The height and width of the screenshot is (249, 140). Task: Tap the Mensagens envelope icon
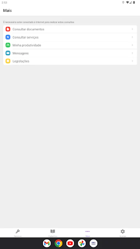(8, 53)
